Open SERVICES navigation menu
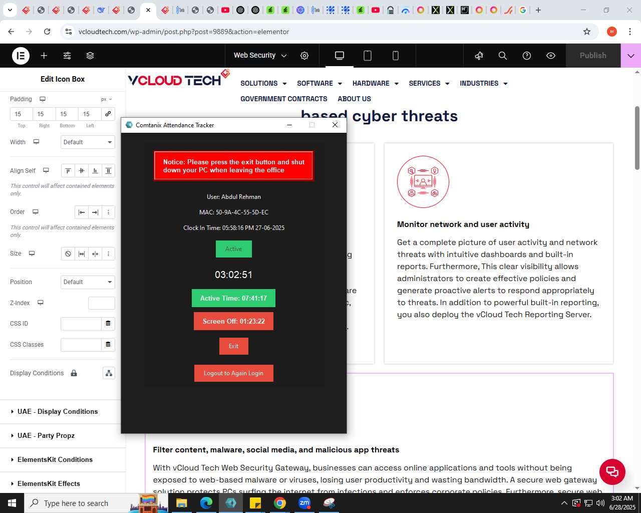Screen dimensions: 641x513 coord(429,83)
